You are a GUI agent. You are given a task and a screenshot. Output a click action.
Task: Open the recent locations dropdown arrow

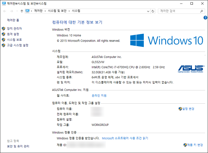click(x=17, y=11)
